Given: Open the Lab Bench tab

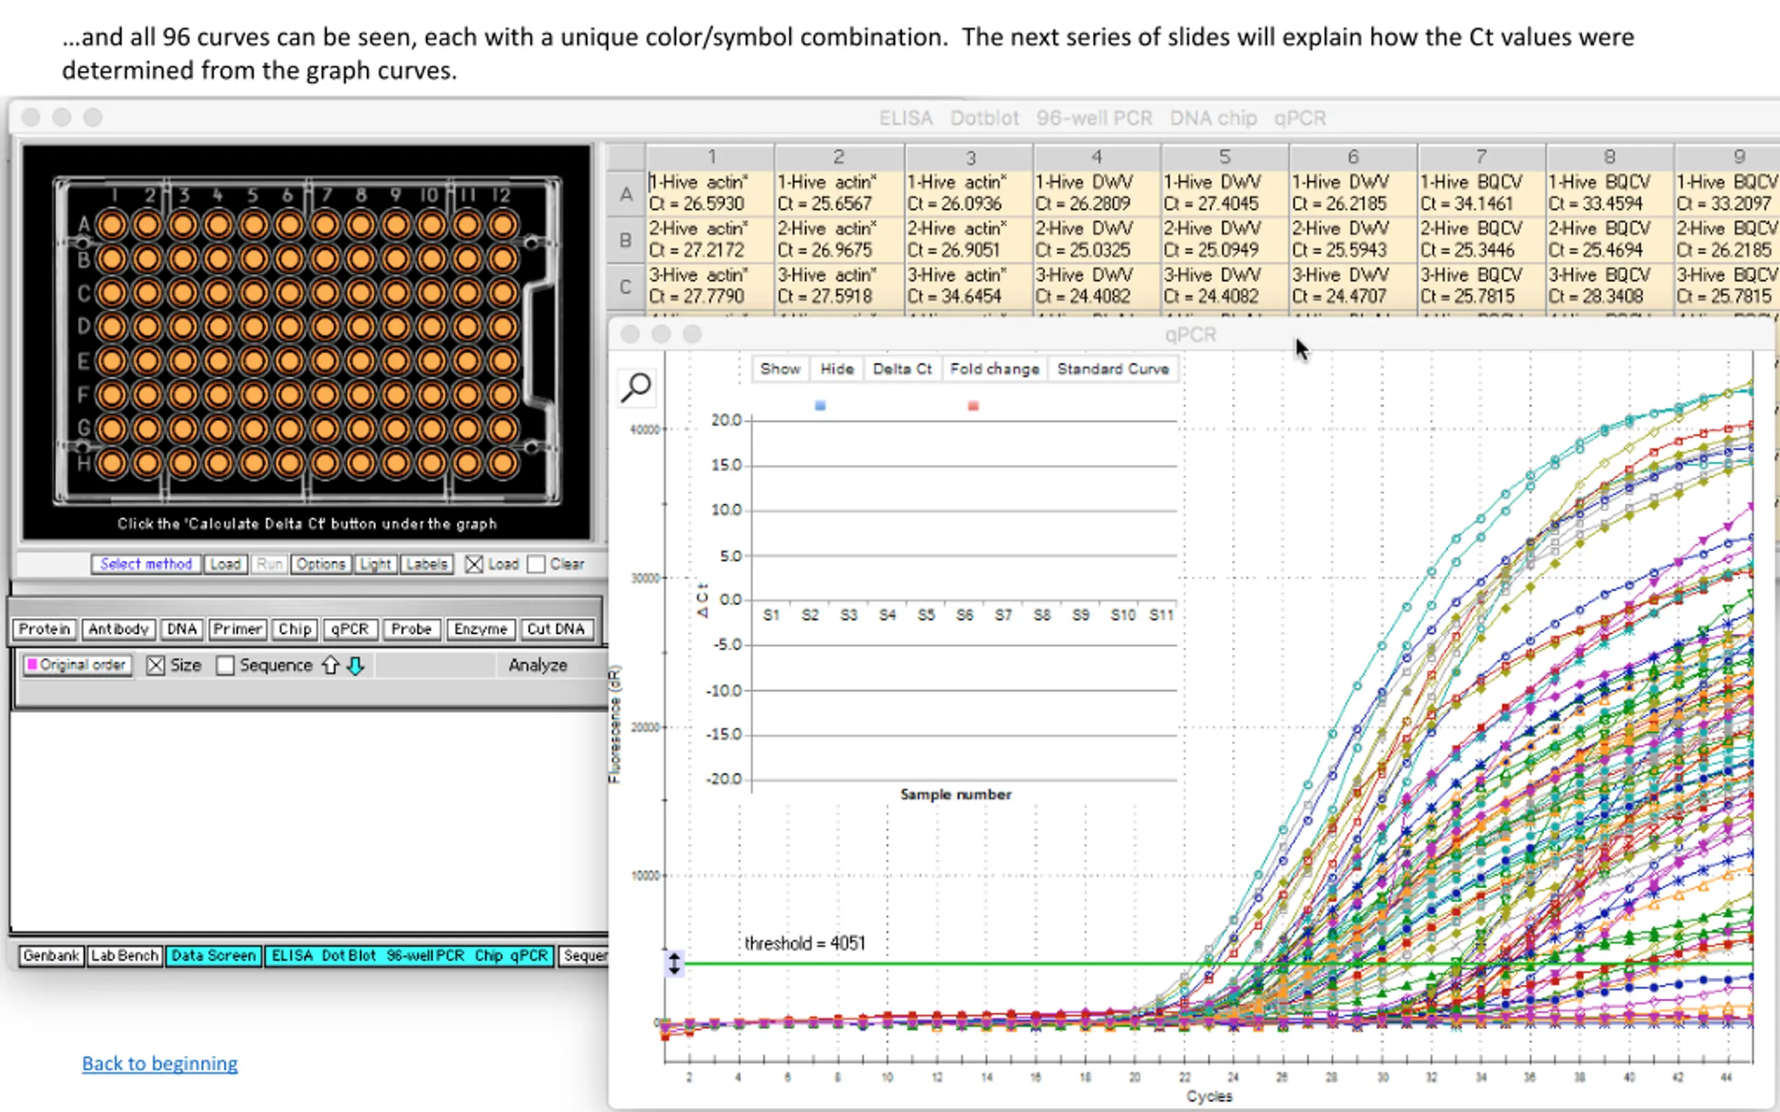Looking at the screenshot, I should (x=124, y=956).
